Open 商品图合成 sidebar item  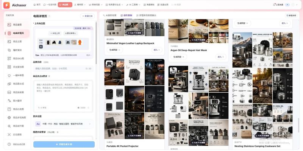pyautogui.click(x=17, y=84)
